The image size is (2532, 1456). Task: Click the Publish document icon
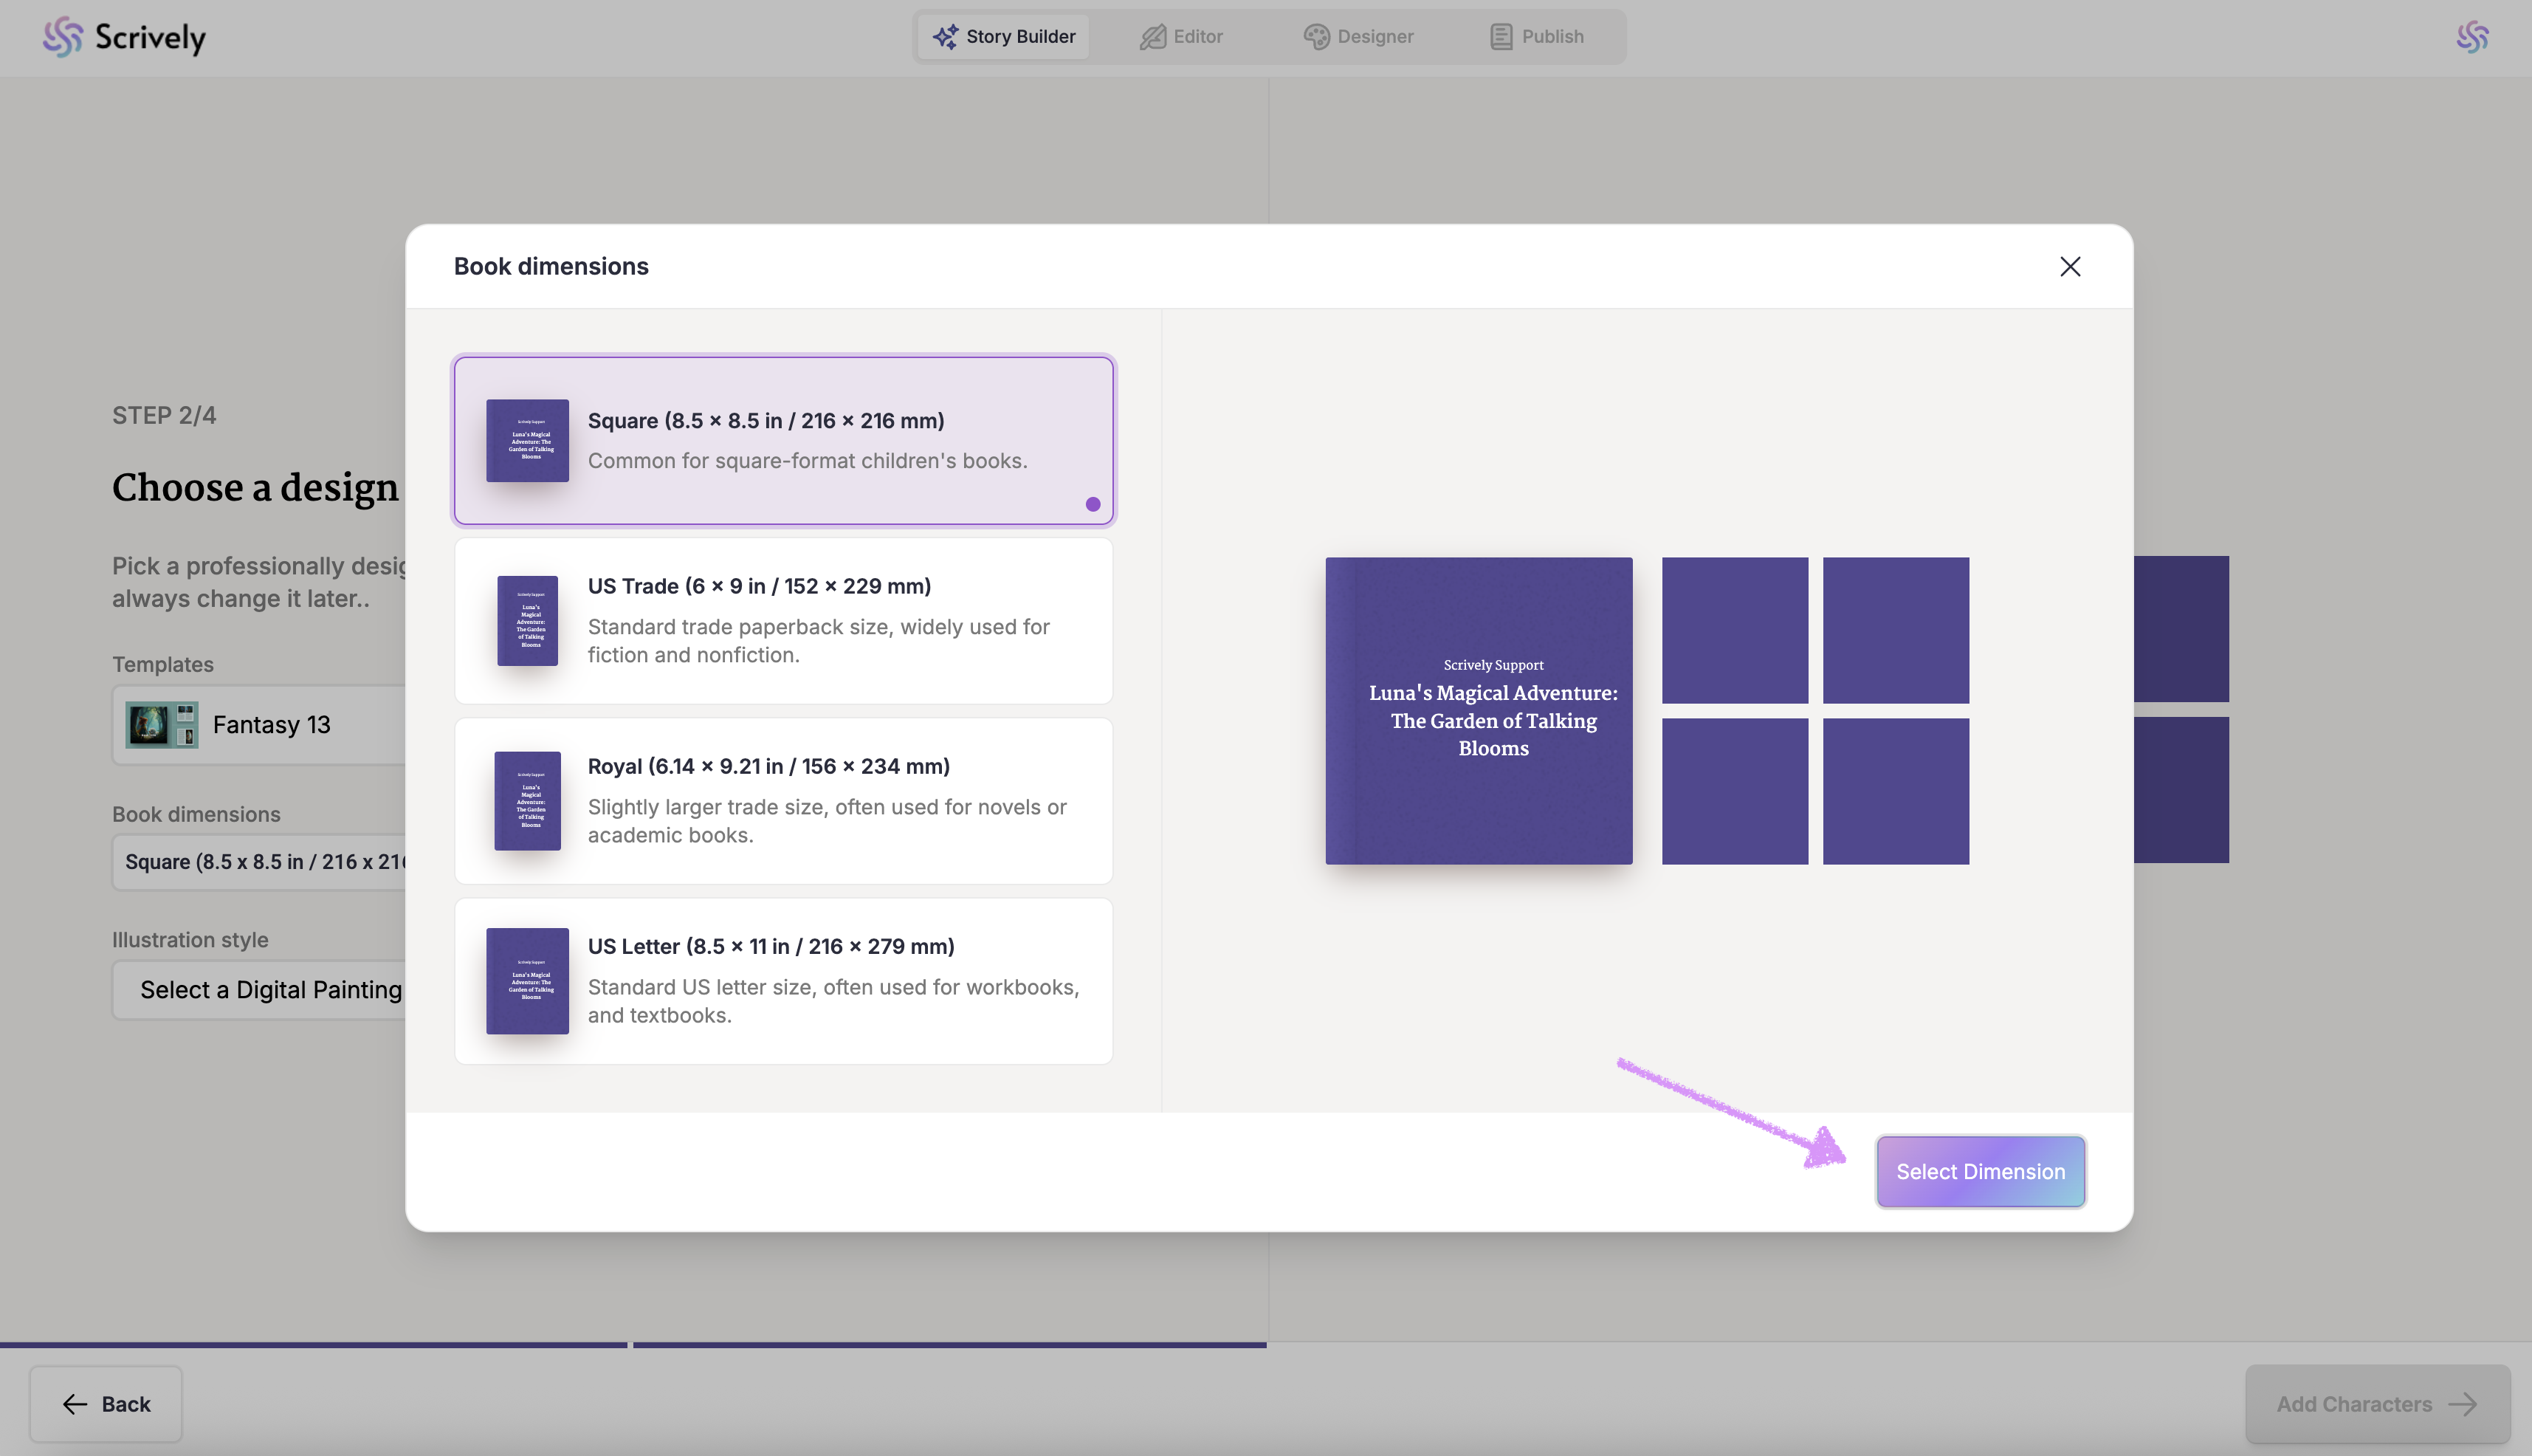[x=1501, y=37]
